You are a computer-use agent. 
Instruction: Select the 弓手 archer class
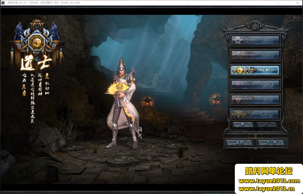[x=255, y=99]
